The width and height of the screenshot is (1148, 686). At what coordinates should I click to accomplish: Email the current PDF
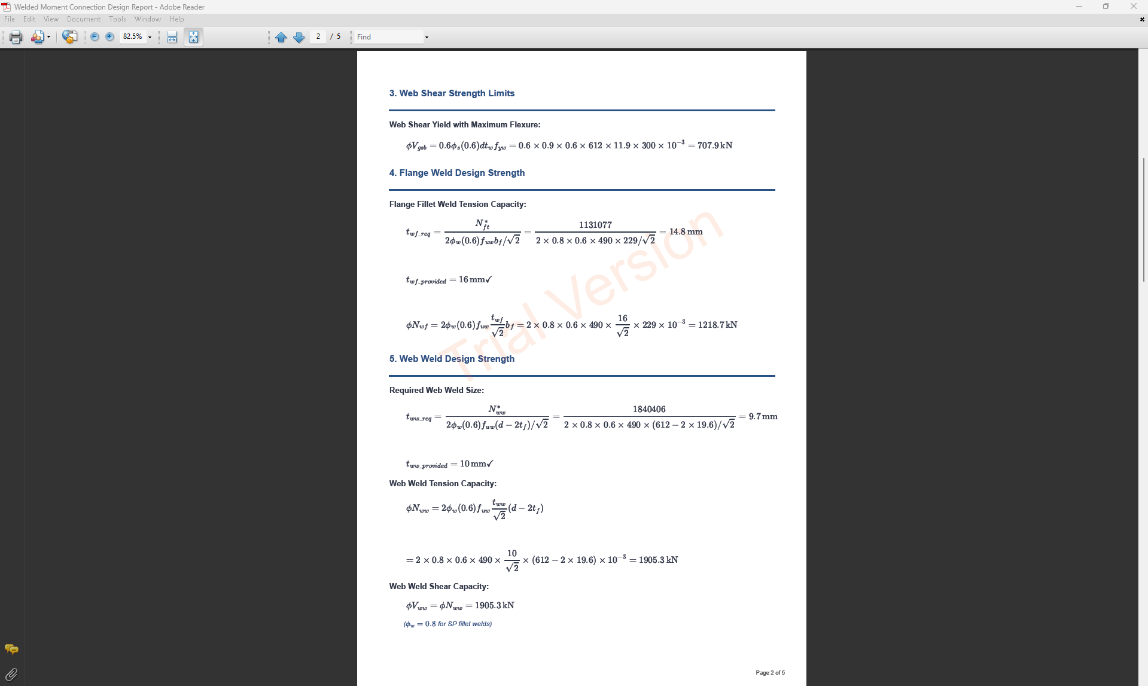point(38,37)
